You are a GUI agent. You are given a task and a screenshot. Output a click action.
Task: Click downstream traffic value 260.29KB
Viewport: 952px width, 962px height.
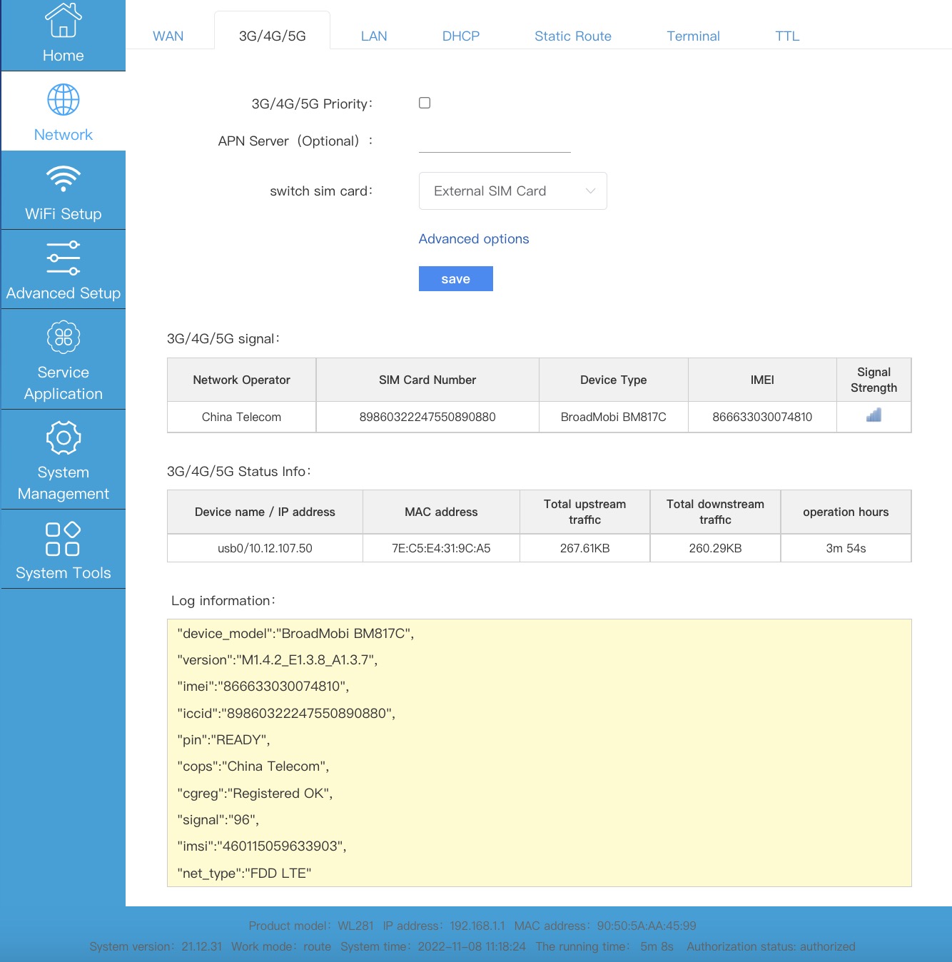pyautogui.click(x=715, y=548)
